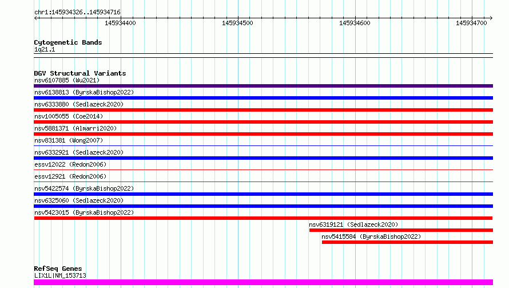Click variant label nsv6138813 (ByrskaBishop2022)

[84, 92]
